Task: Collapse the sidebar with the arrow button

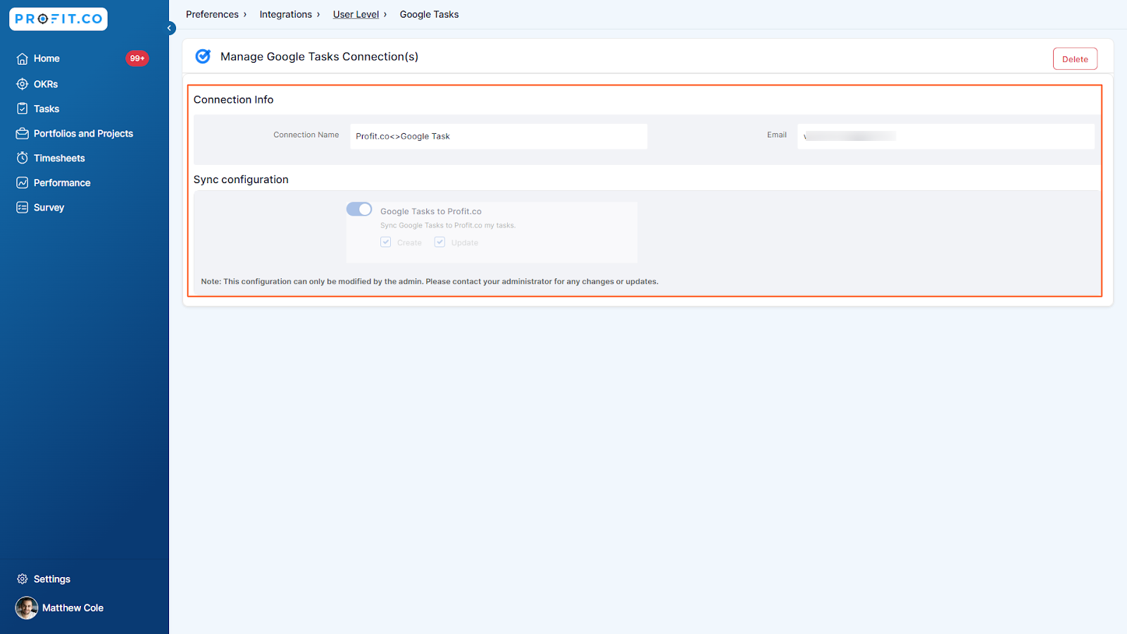Action: click(170, 28)
